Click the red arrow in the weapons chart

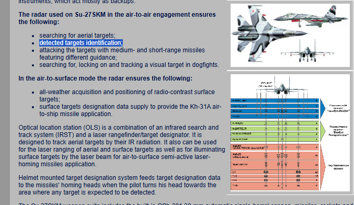click(323, 167)
